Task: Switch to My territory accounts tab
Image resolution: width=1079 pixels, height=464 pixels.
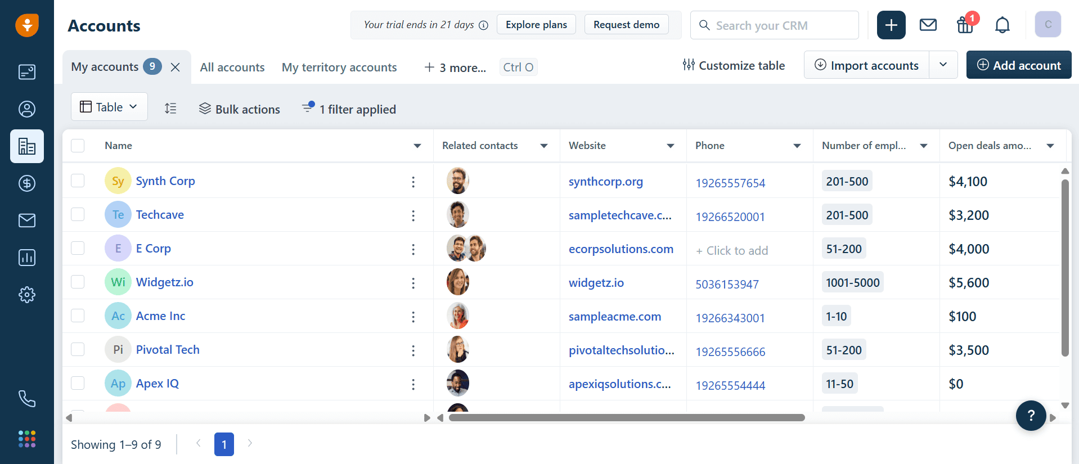Action: 339,67
